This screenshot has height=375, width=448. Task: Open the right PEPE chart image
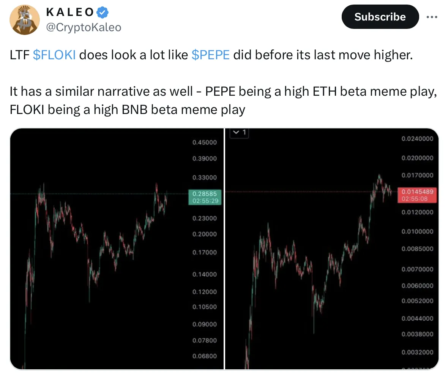(332, 248)
